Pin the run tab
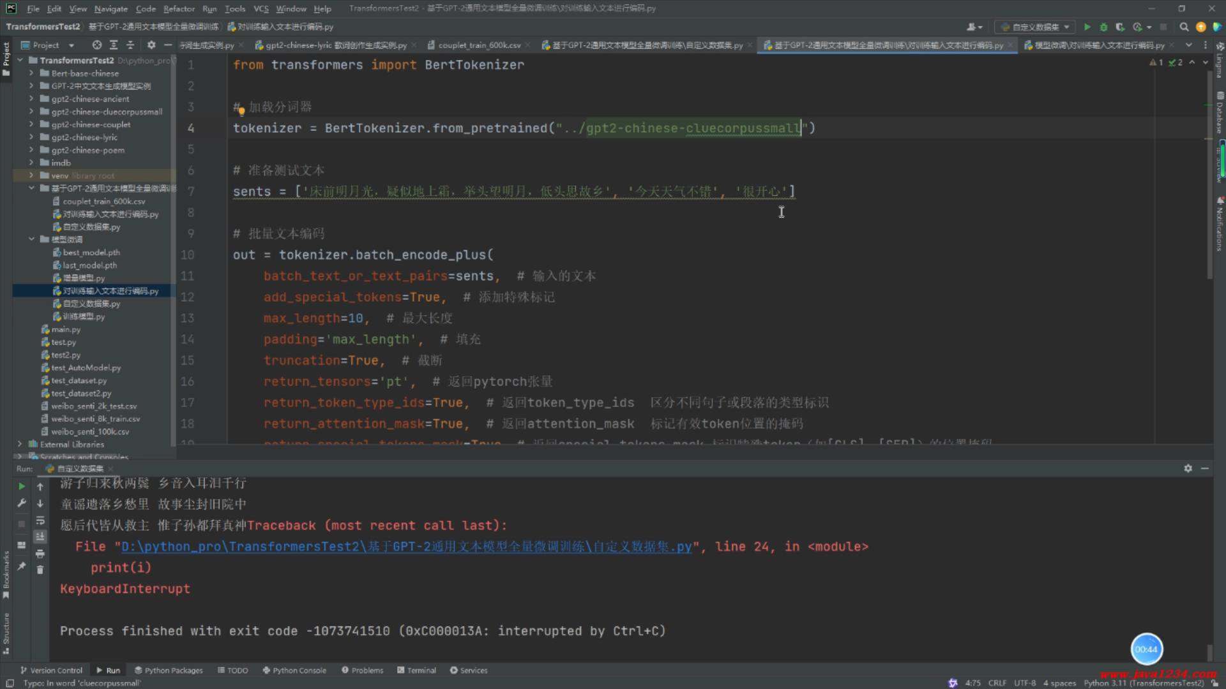This screenshot has height=689, width=1226. (x=22, y=566)
